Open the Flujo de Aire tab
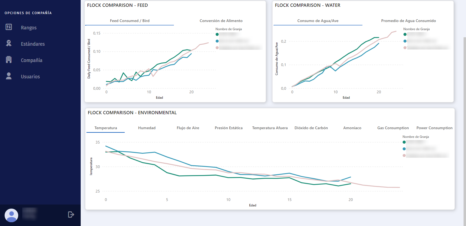 tap(188, 128)
